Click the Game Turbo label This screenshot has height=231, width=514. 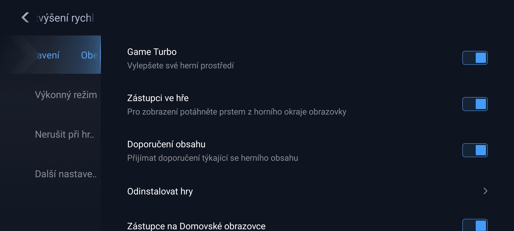[x=152, y=52]
